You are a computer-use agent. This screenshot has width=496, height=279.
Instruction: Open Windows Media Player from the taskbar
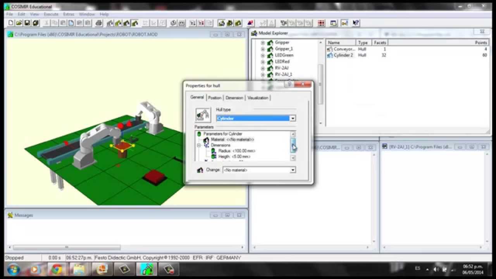[34, 269]
